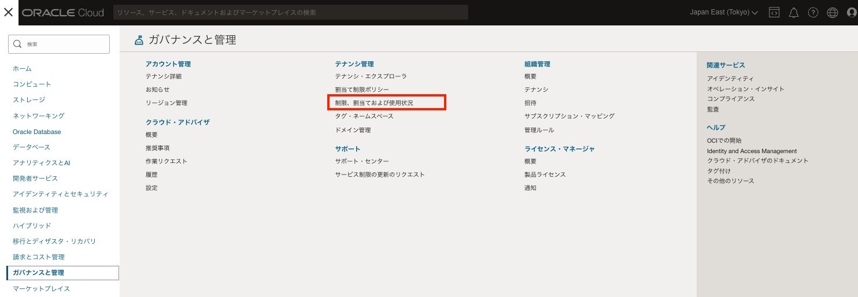Viewport: 858px width, 297px height.
Task: Open 割当て制限ポリシー link
Action: [x=362, y=90]
